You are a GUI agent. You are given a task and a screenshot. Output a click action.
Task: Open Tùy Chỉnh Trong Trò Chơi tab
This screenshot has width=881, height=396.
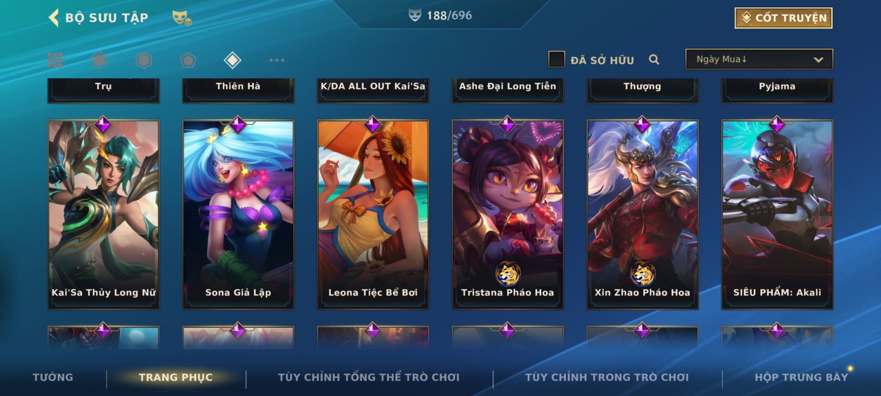pos(607,377)
